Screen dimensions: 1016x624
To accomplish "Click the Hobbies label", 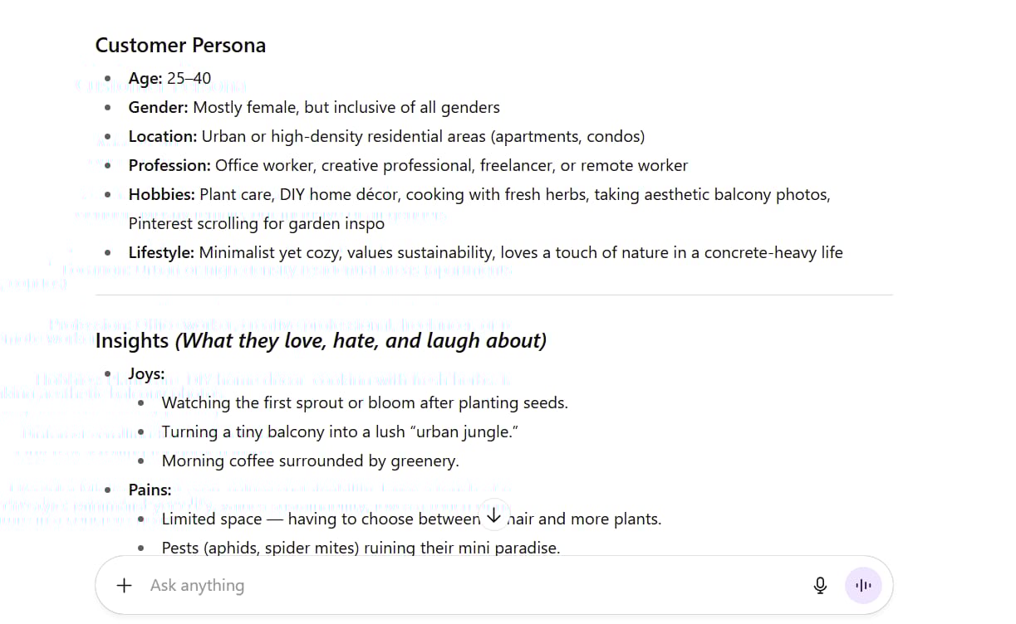I will (x=161, y=194).
